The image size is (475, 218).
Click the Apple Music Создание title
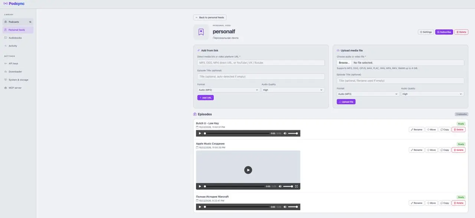click(x=210, y=144)
